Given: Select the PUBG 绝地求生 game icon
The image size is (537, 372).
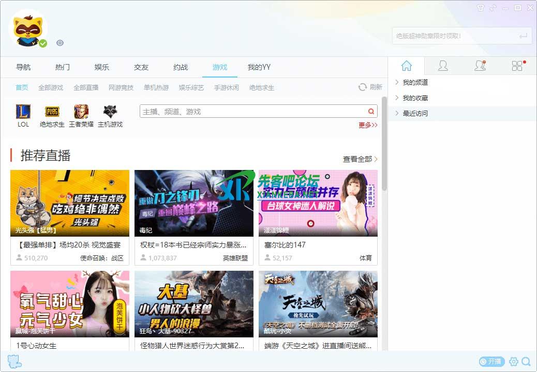Looking at the screenshot, I should [x=52, y=112].
